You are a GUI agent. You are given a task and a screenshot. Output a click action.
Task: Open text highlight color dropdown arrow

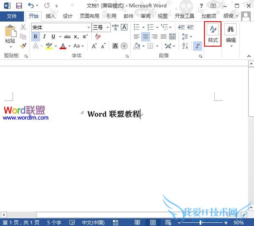pos(56,46)
